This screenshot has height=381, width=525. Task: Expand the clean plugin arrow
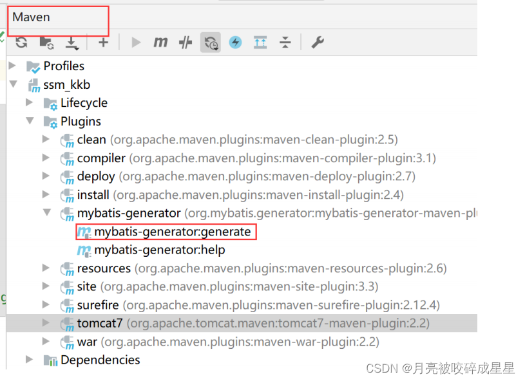(46, 139)
